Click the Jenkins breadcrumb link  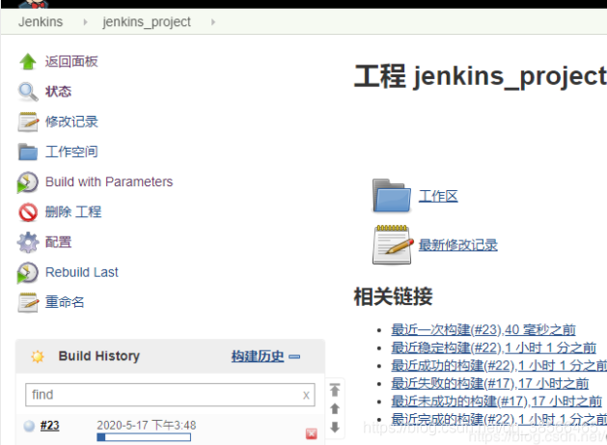pyautogui.click(x=41, y=21)
